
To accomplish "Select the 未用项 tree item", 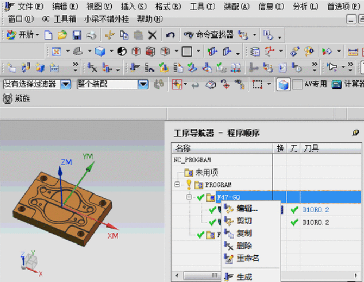I will click(206, 172).
